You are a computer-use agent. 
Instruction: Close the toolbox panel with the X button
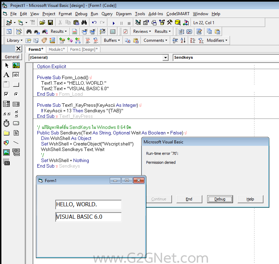(18, 48)
